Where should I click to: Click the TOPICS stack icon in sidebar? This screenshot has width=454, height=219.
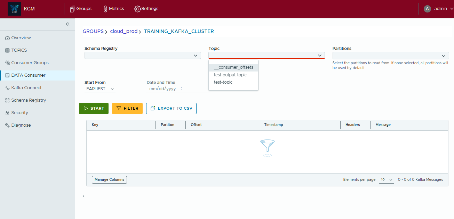coord(7,50)
